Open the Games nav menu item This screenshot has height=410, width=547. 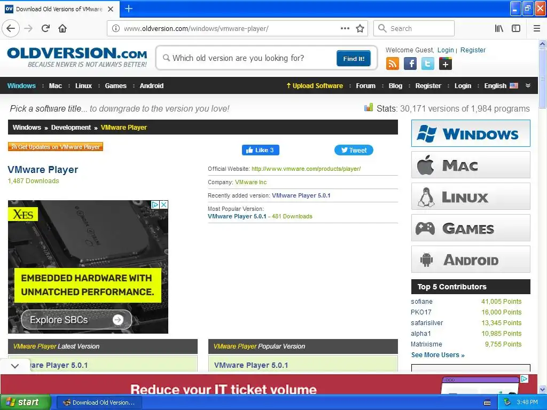[x=115, y=85]
